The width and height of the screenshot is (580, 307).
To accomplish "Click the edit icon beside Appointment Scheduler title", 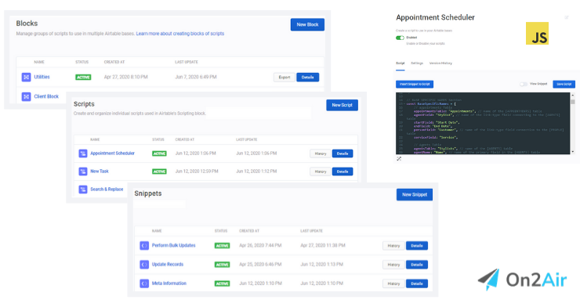I will tap(567, 17).
